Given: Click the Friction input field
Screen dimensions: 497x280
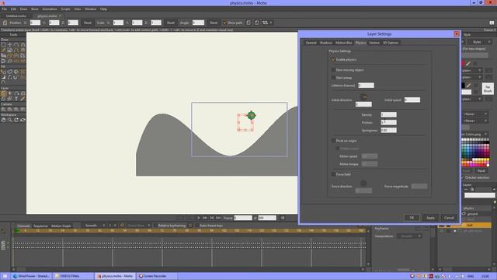Looking at the screenshot, I should 388,122.
